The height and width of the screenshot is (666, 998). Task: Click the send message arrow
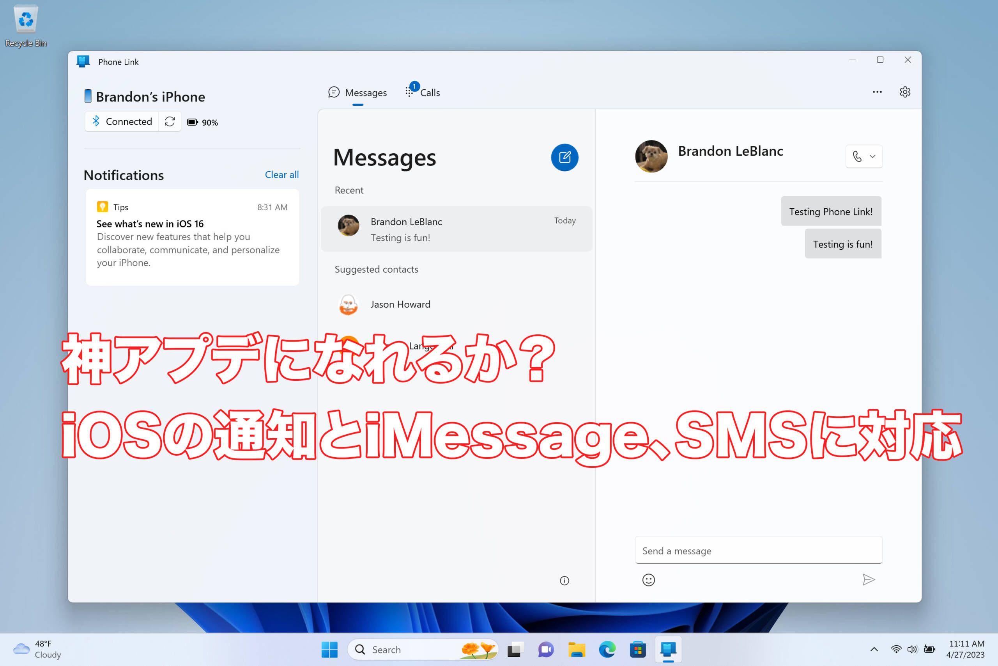[869, 580]
